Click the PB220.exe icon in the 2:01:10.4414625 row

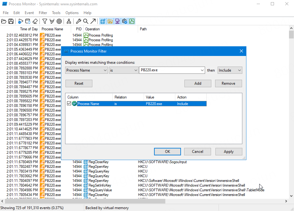click(42, 129)
